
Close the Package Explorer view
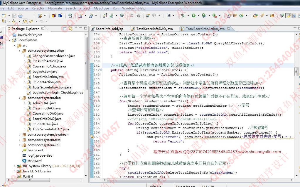click(42, 29)
